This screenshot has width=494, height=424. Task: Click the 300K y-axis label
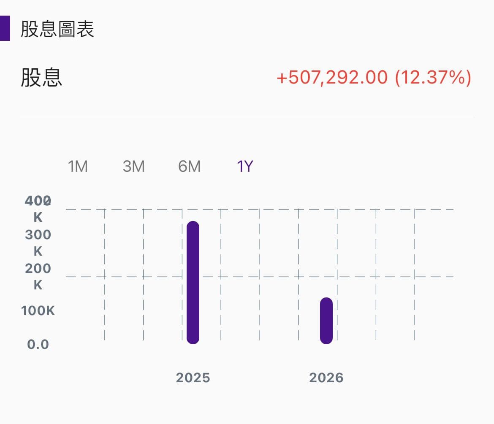(38, 243)
